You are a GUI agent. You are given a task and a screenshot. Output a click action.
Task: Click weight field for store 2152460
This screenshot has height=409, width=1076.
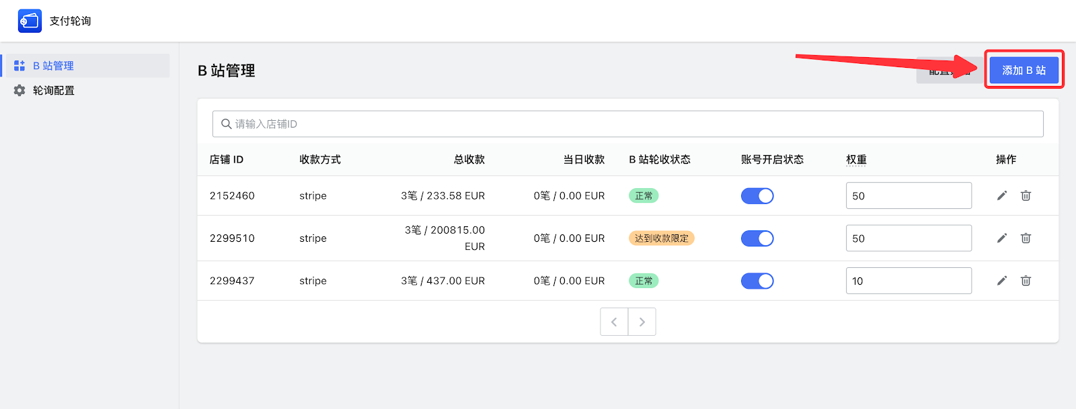pos(908,196)
